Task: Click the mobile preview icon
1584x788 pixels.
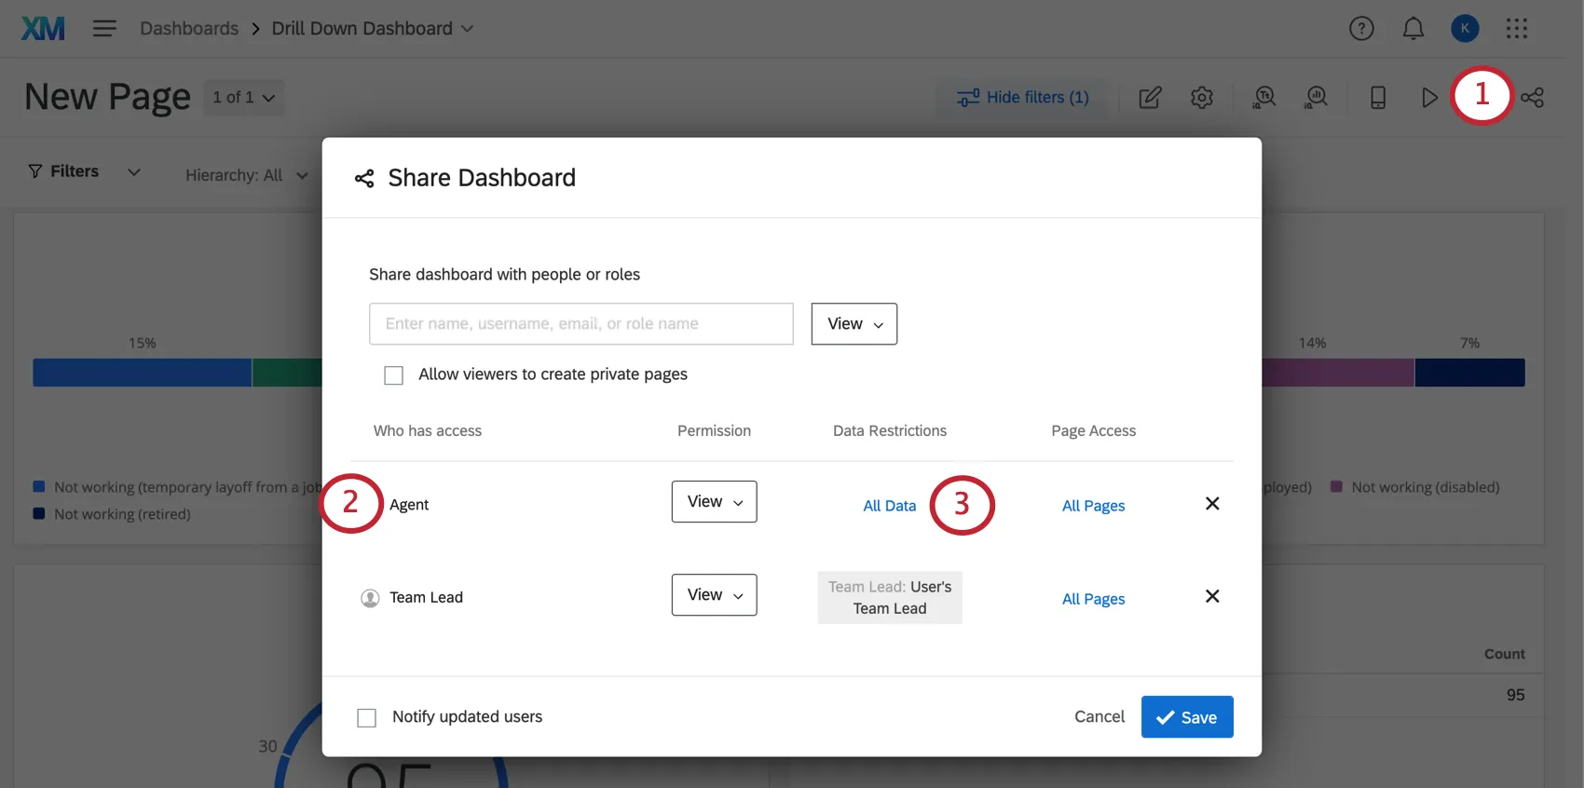Action: (1377, 98)
